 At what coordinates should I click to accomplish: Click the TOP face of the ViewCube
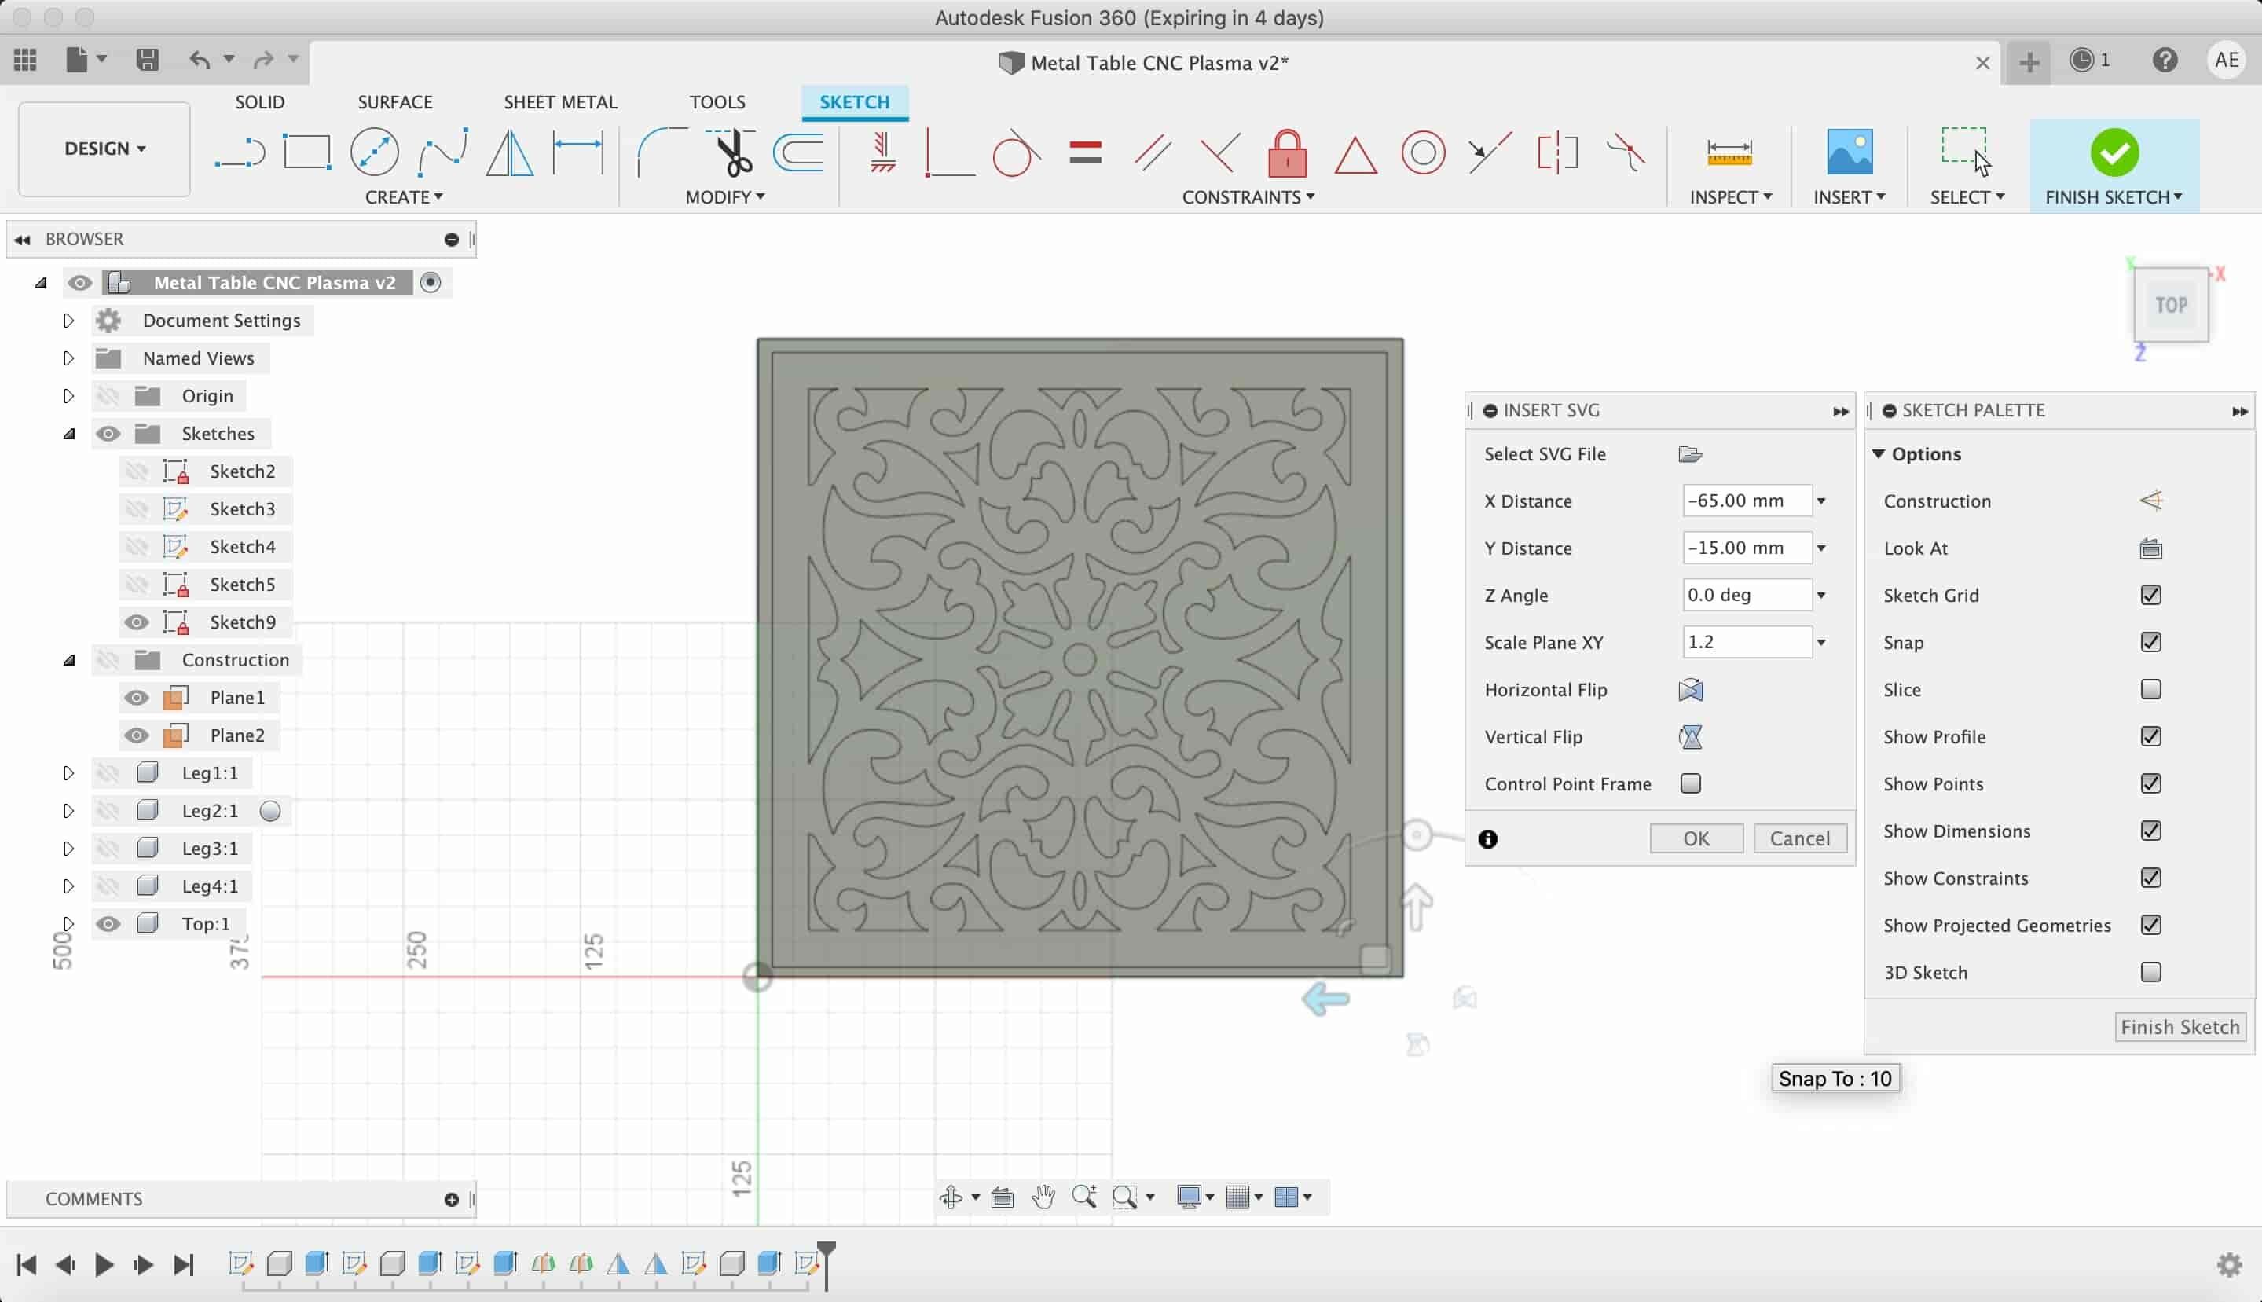click(x=2171, y=305)
